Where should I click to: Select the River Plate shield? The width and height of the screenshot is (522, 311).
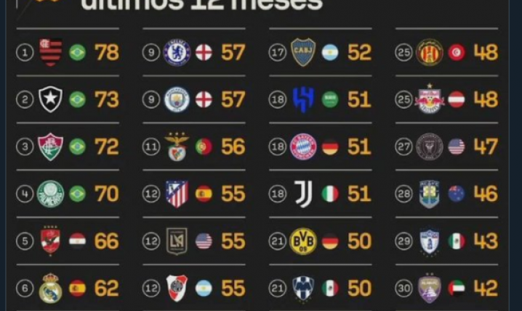[x=177, y=288]
